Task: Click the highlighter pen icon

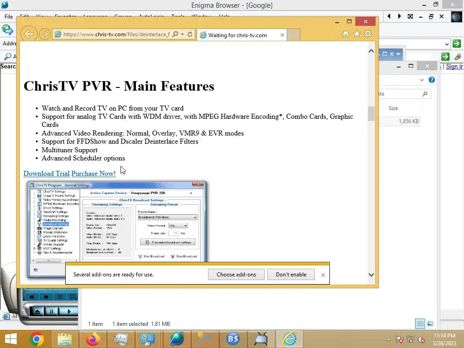Action: [458, 57]
